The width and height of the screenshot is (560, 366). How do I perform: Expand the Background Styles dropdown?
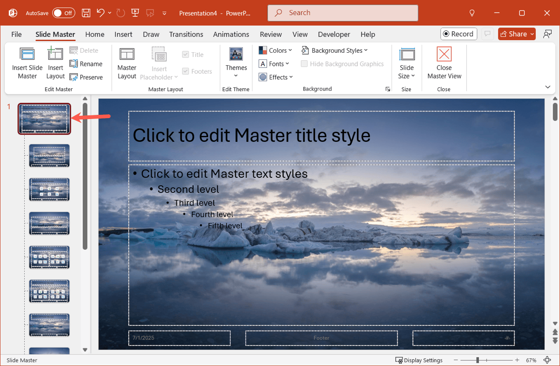335,50
